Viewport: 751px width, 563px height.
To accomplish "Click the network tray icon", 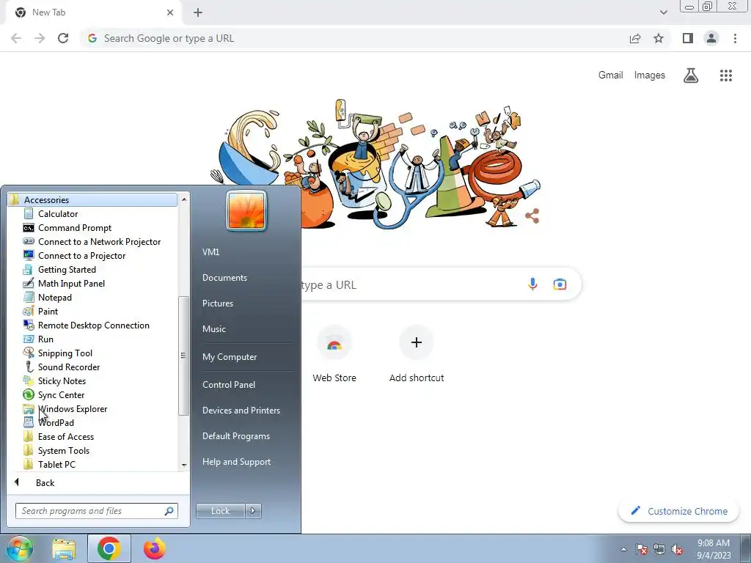I will click(659, 550).
